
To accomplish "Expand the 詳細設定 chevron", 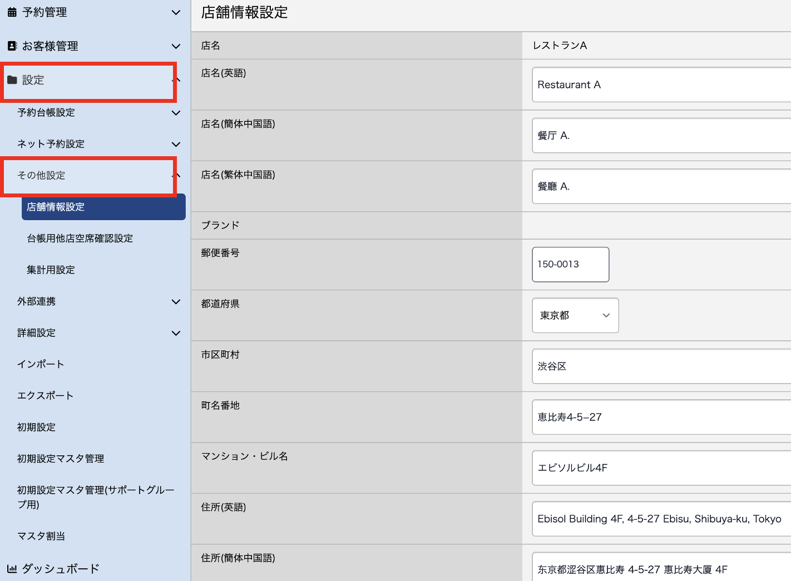I will click(x=176, y=333).
